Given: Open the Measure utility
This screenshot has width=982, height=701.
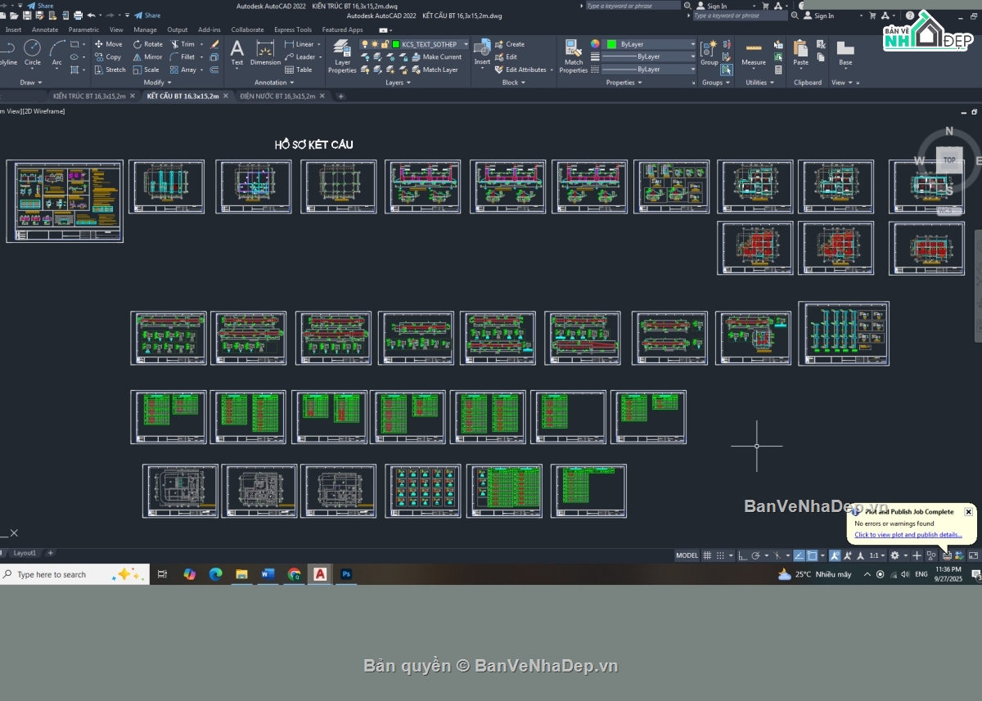Looking at the screenshot, I should pyautogui.click(x=754, y=52).
